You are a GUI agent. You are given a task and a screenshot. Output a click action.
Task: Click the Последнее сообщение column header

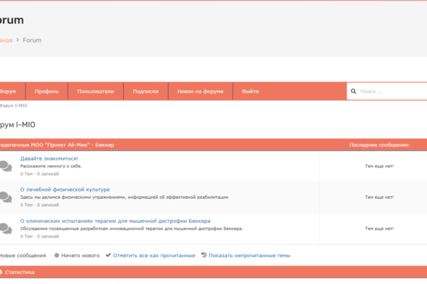click(x=379, y=145)
